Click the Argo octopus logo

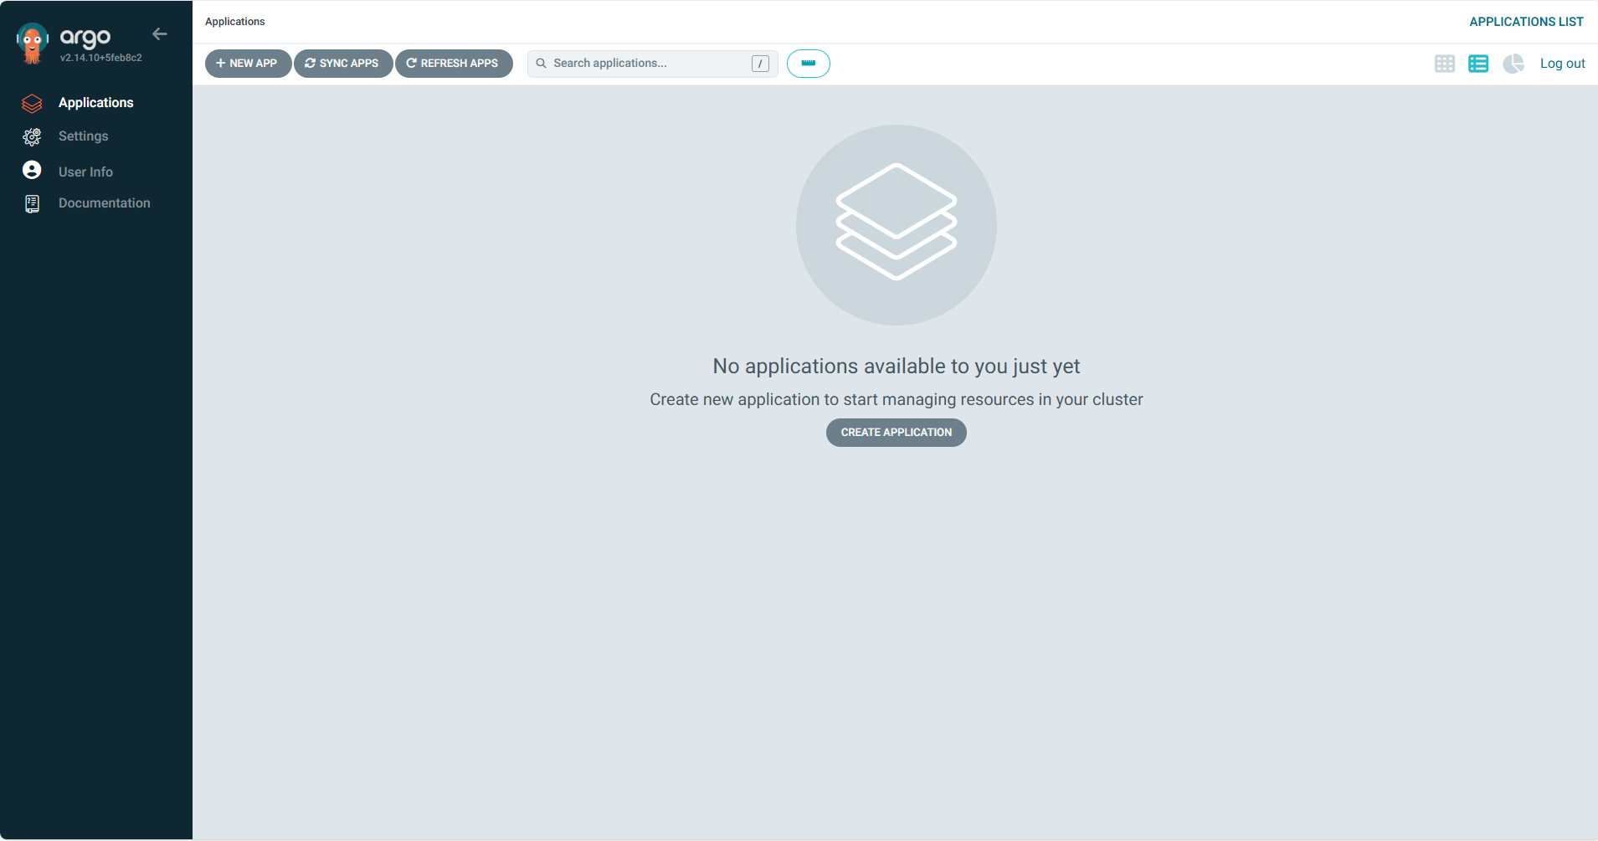pos(32,44)
